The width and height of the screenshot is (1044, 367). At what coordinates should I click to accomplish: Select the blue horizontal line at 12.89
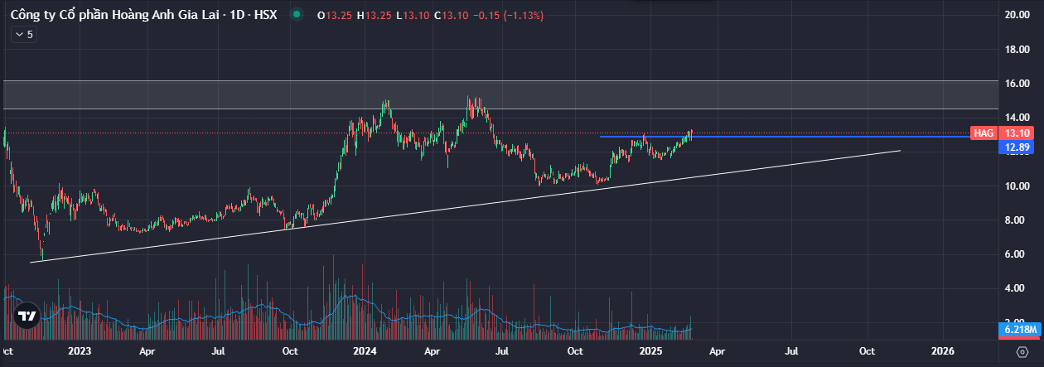coord(787,136)
